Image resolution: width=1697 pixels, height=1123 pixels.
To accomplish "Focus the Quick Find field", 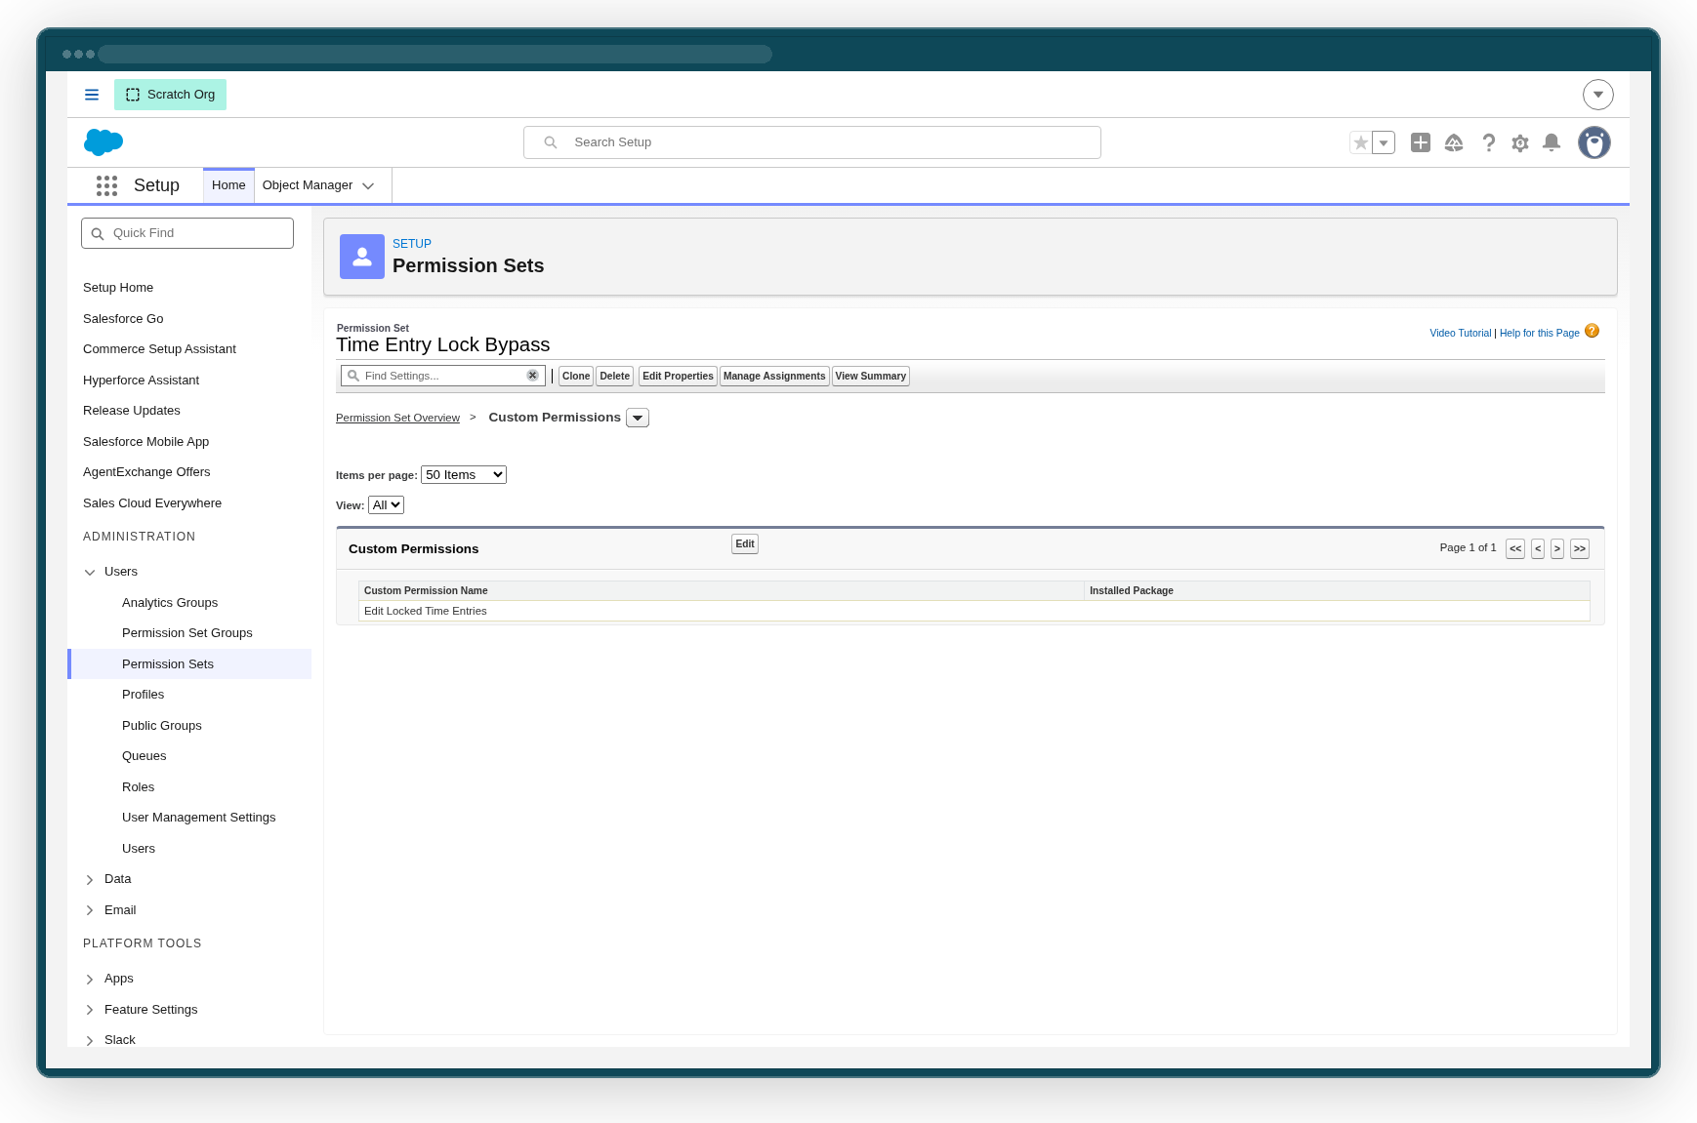I will pyautogui.click(x=187, y=233).
